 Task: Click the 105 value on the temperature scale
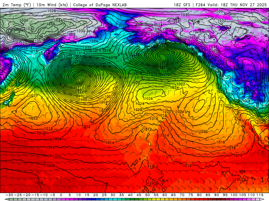(242, 195)
